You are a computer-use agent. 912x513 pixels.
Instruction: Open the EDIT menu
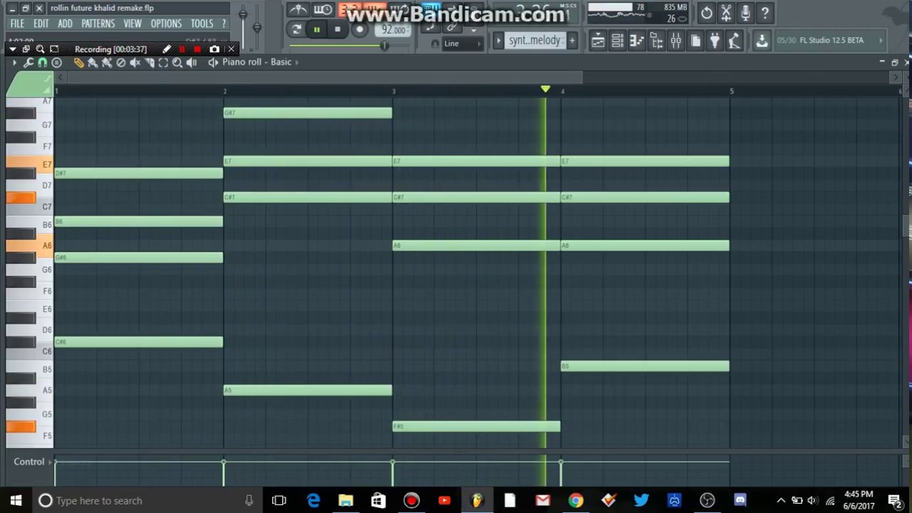(x=41, y=24)
